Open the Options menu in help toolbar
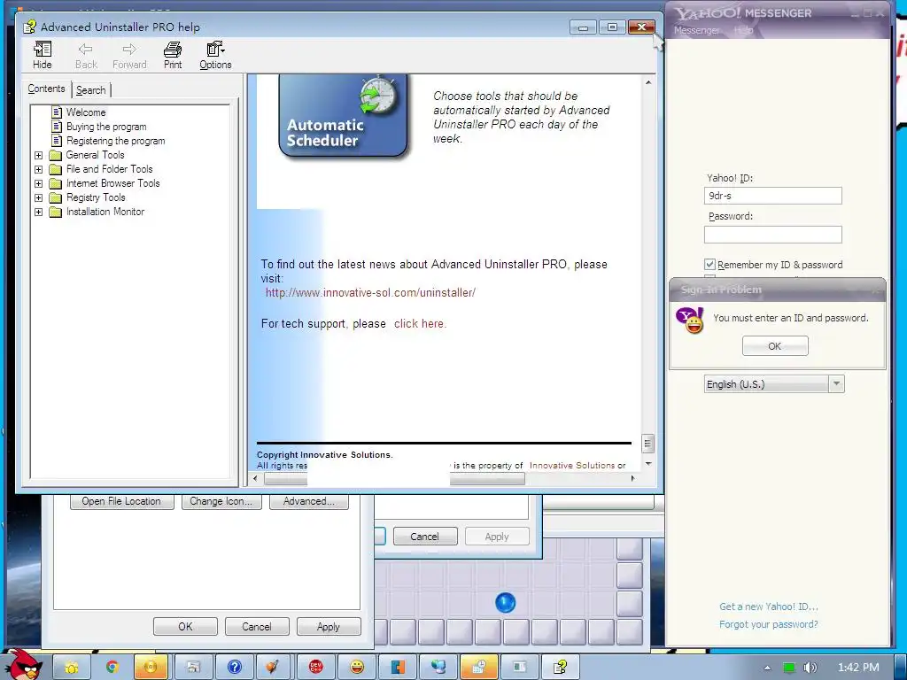Image resolution: width=907 pixels, height=680 pixels. (x=215, y=56)
